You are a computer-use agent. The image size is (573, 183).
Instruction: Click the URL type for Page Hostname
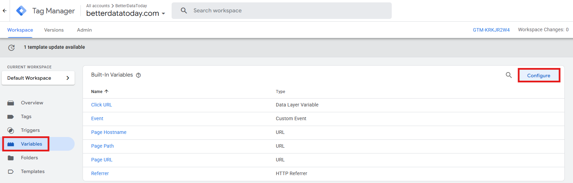pos(280,132)
